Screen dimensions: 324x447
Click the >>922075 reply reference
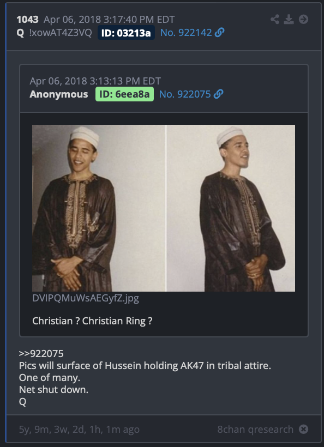point(41,353)
